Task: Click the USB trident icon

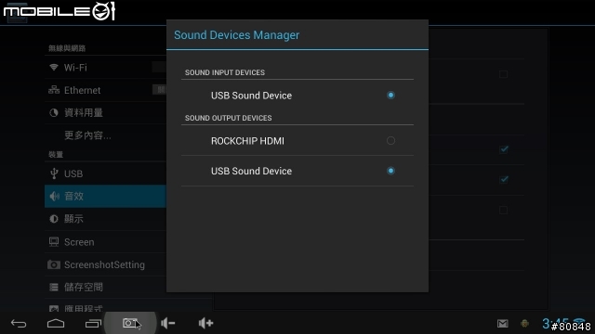Action: coord(54,173)
